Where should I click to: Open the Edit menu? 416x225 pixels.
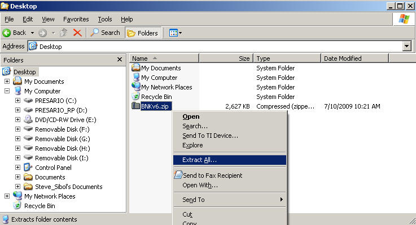coord(28,19)
